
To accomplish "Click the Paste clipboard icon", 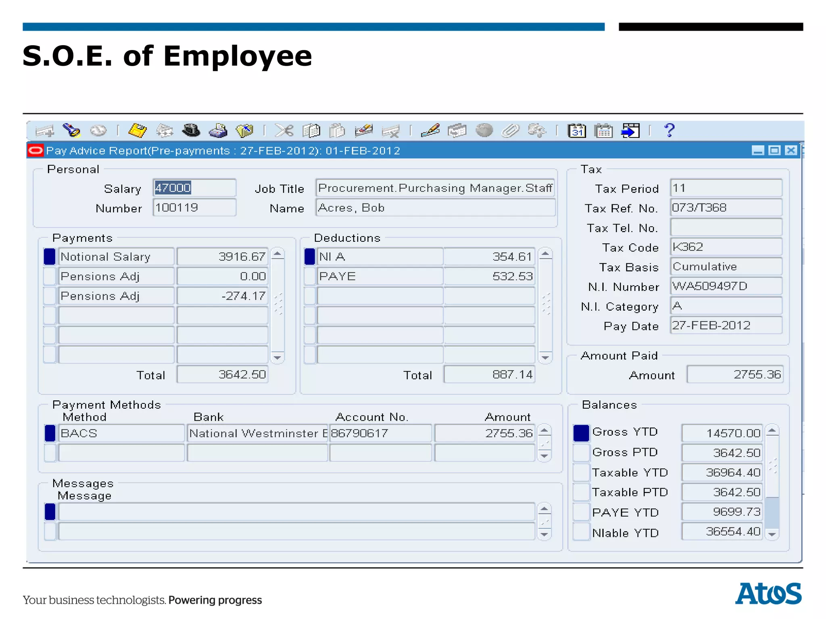I will (x=337, y=131).
